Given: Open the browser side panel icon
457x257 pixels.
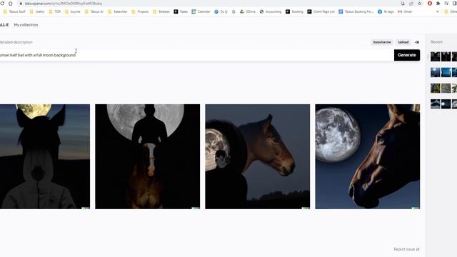Looking at the screenshot, I should 455,4.
